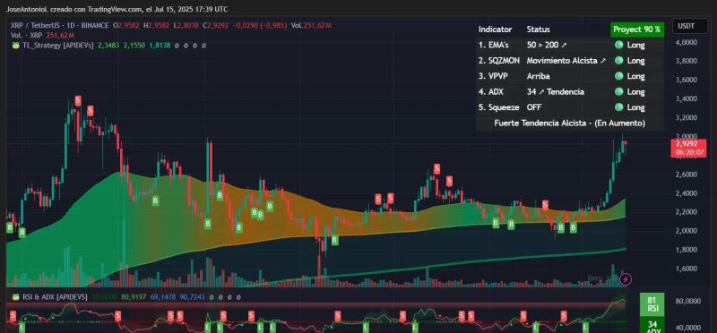Click the 3,4000 price axis label

(687, 98)
